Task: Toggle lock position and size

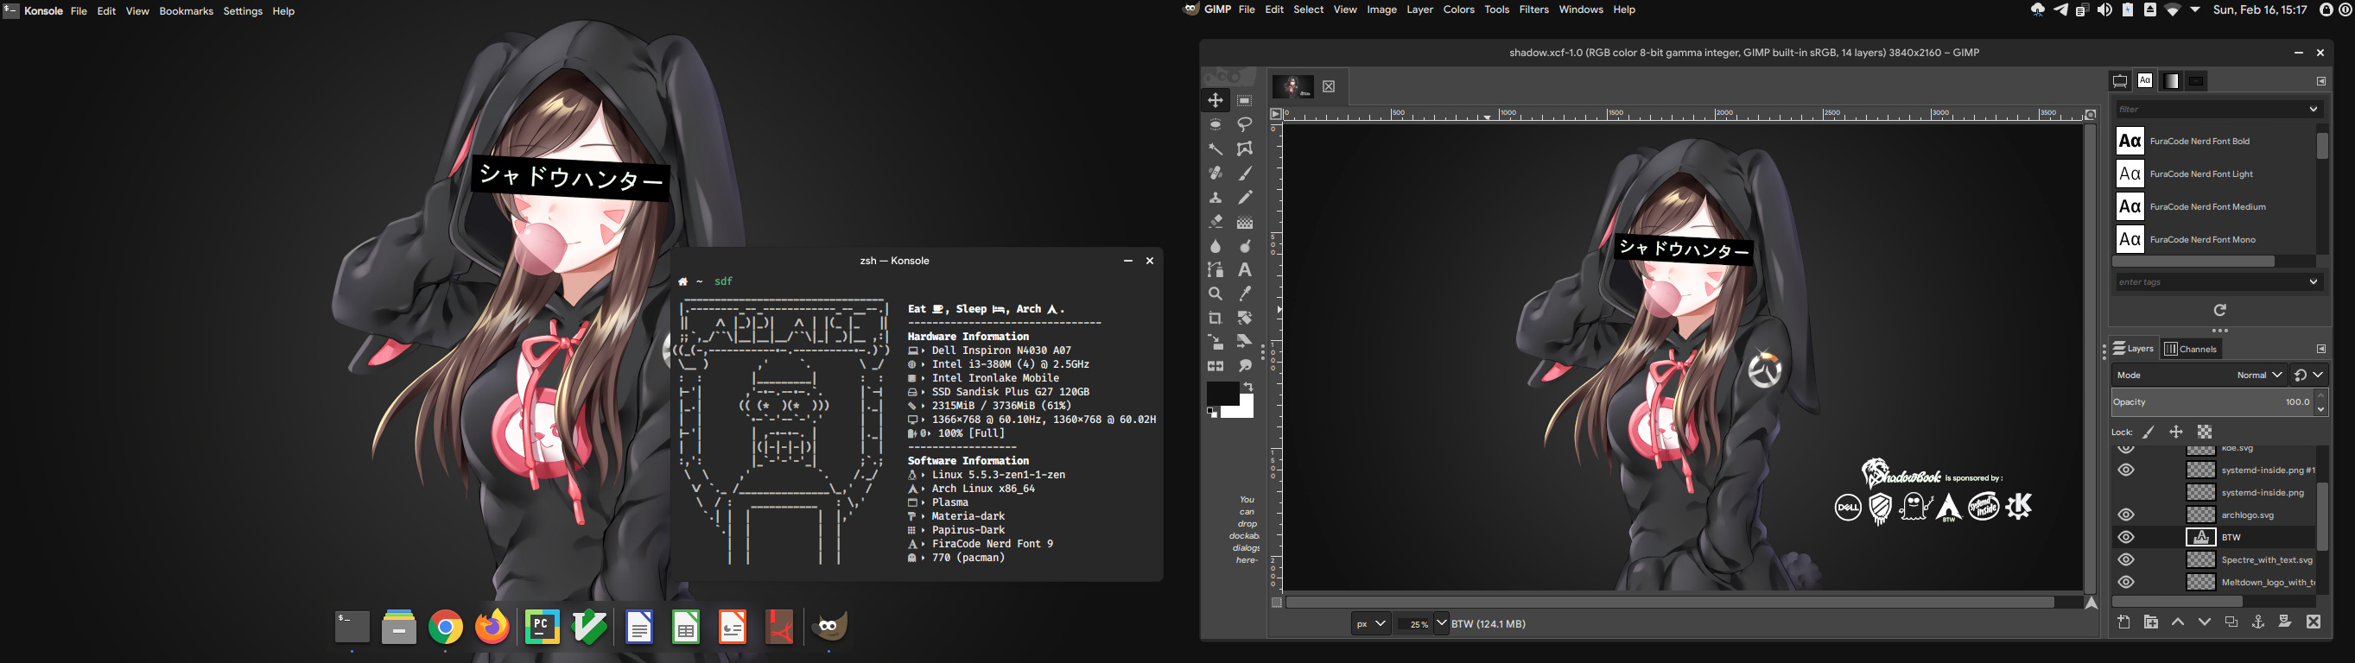Action: [x=2177, y=432]
